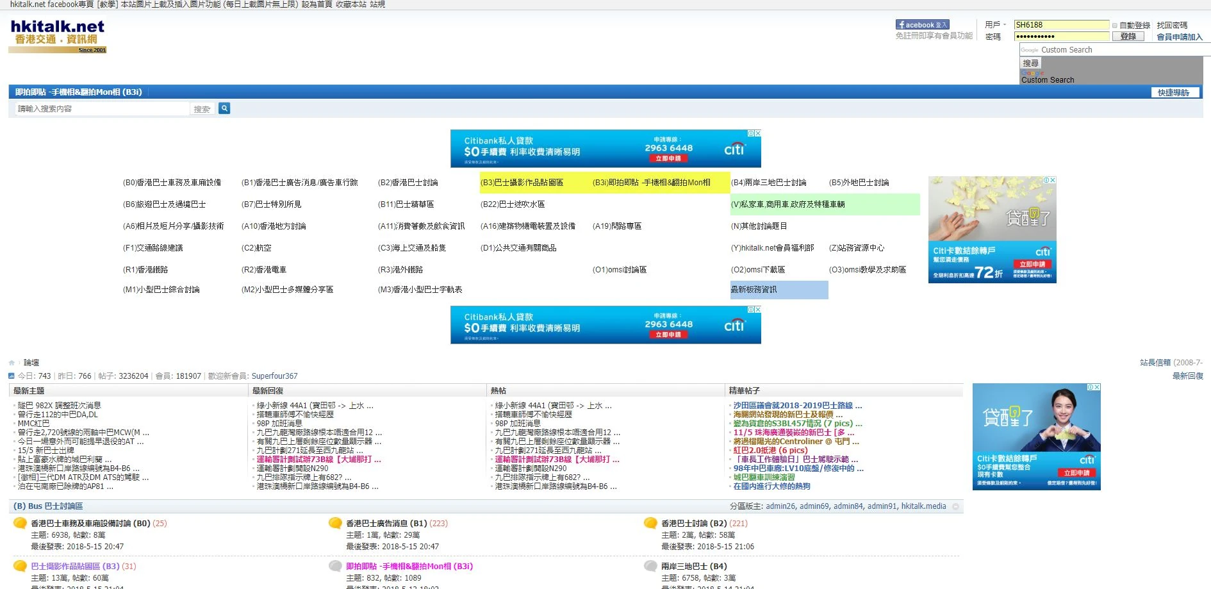Open (Z)站務資源中心 nav item
This screenshot has height=589, width=1211.
(x=856, y=248)
